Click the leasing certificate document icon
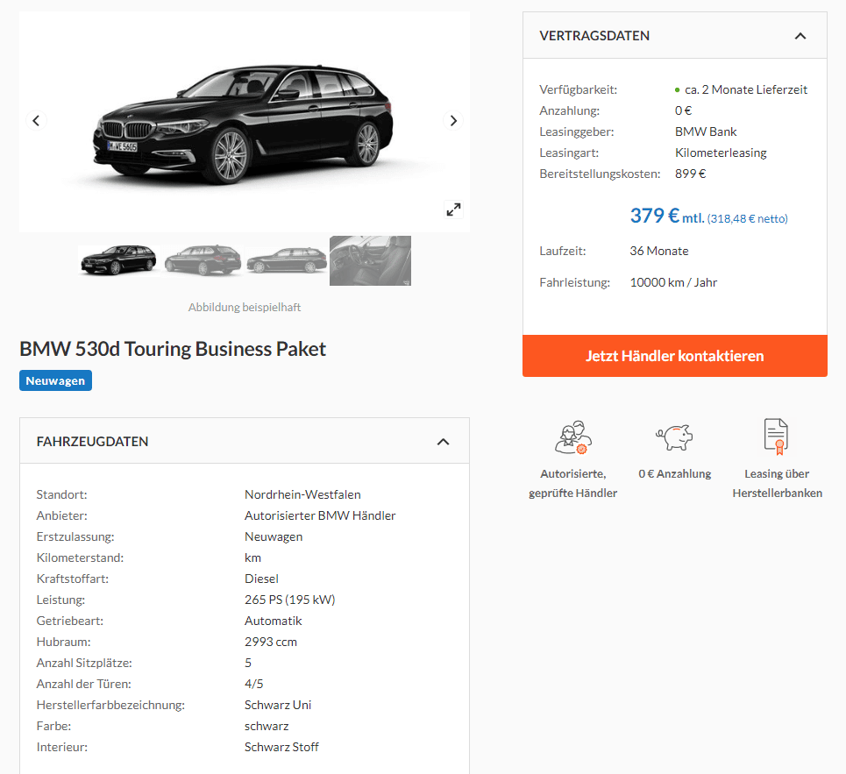The width and height of the screenshot is (846, 774). [776, 436]
